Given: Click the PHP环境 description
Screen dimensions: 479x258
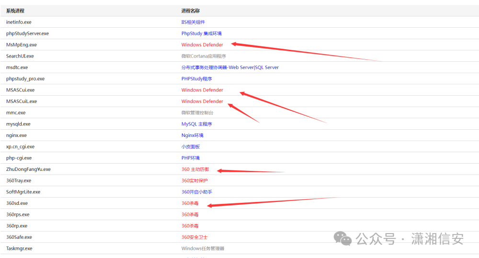Looking at the screenshot, I should 191,158.
